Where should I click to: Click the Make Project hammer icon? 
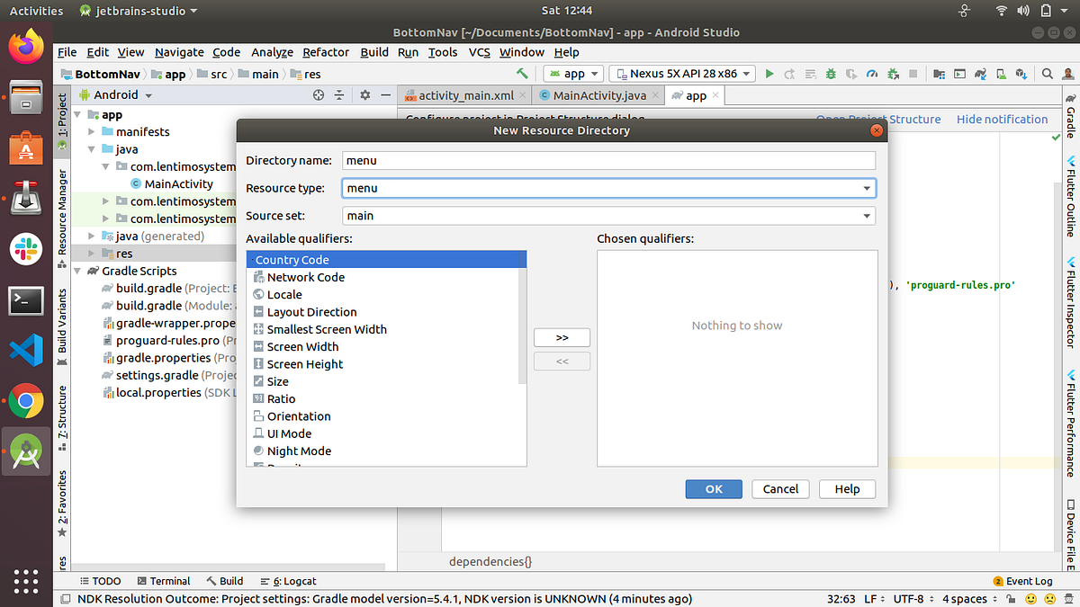pyautogui.click(x=522, y=74)
